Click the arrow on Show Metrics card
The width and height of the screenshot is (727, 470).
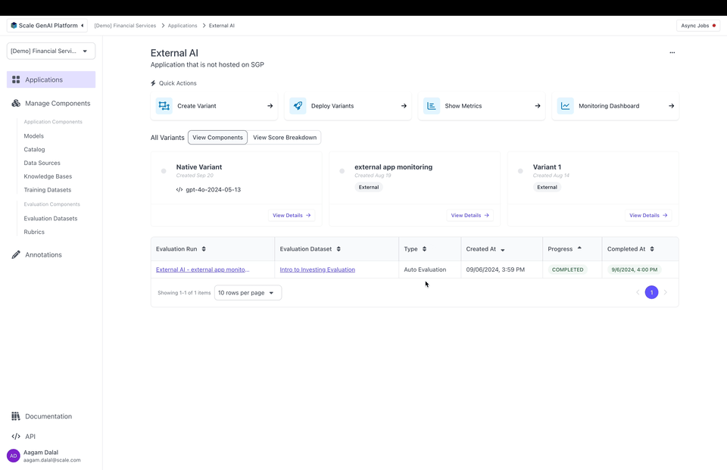click(x=538, y=106)
